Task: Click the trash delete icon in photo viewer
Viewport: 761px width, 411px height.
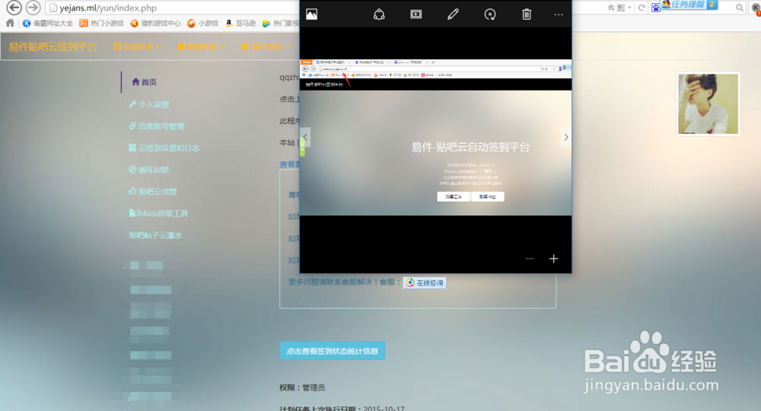Action: (527, 14)
